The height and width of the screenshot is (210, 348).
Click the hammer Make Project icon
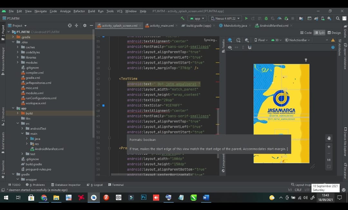(x=183, y=18)
